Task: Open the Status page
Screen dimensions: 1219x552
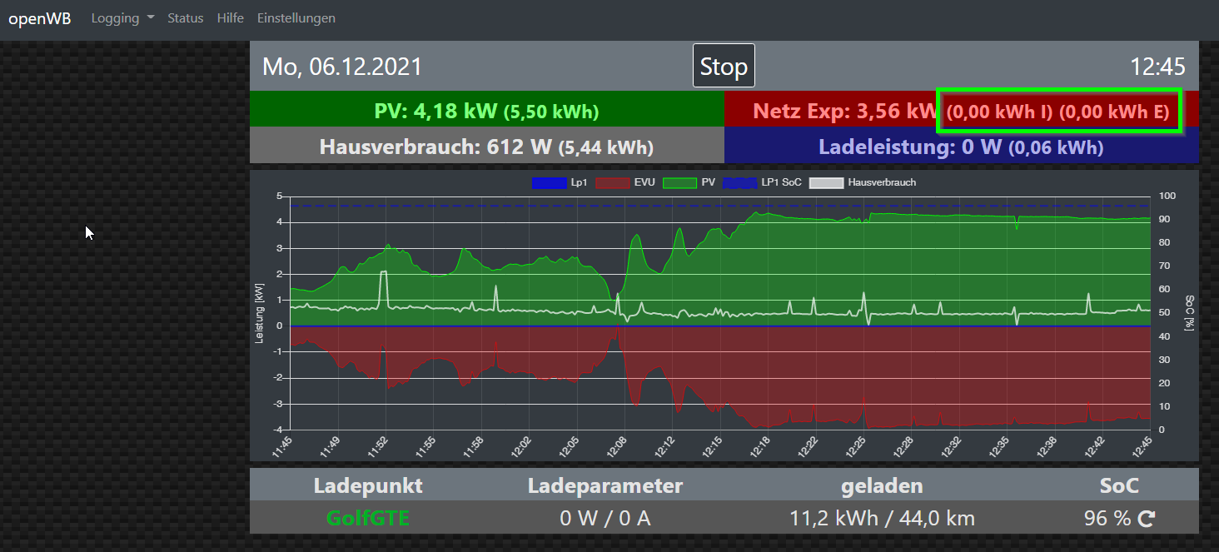Action: tap(185, 17)
